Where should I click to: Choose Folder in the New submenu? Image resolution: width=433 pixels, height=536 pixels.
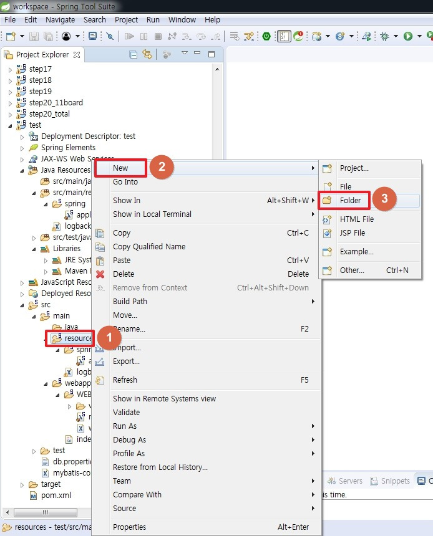tap(371, 200)
